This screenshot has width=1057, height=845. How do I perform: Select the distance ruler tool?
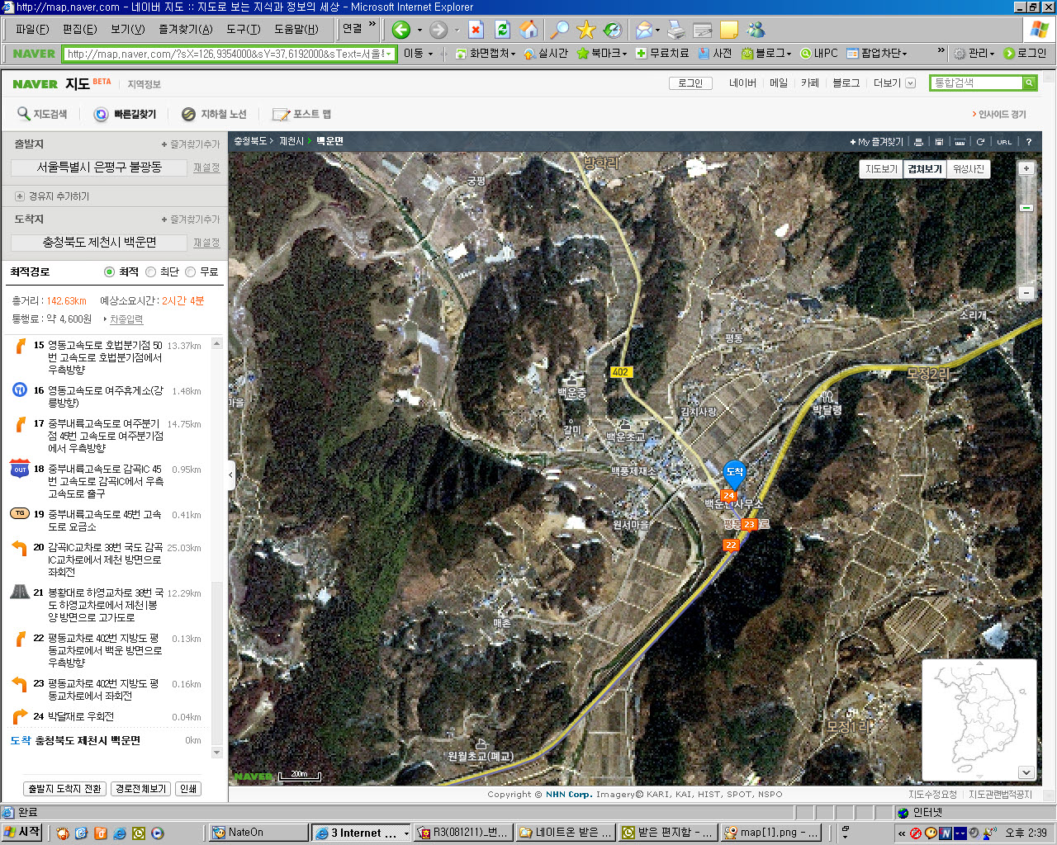pos(960,142)
